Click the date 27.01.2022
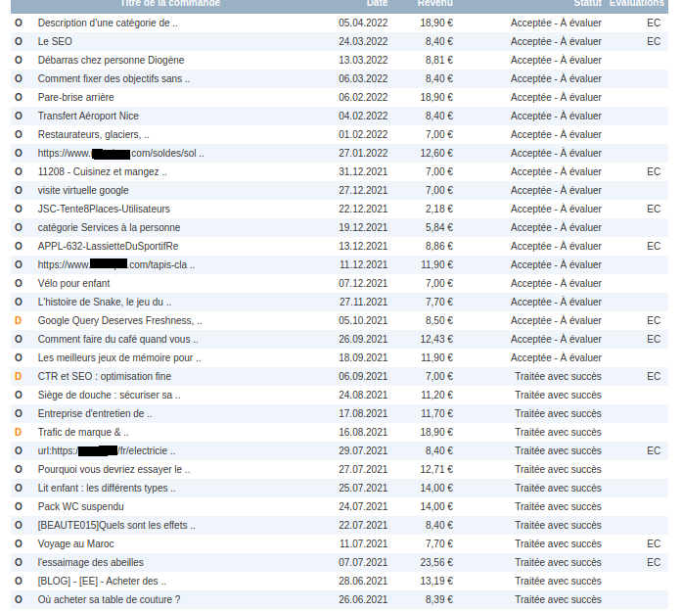Image resolution: width=682 pixels, height=611 pixels. click(x=363, y=153)
